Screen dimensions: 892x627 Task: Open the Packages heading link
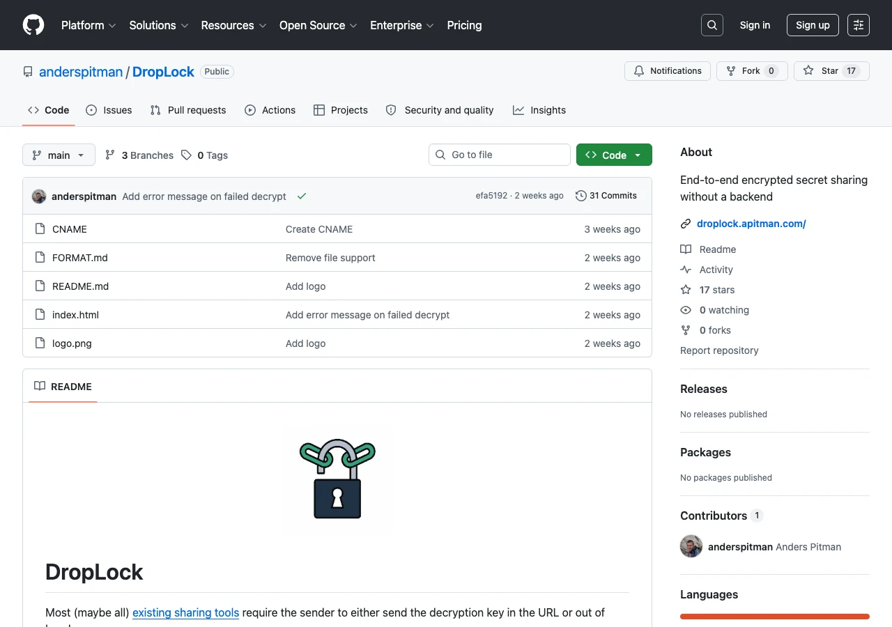705,452
